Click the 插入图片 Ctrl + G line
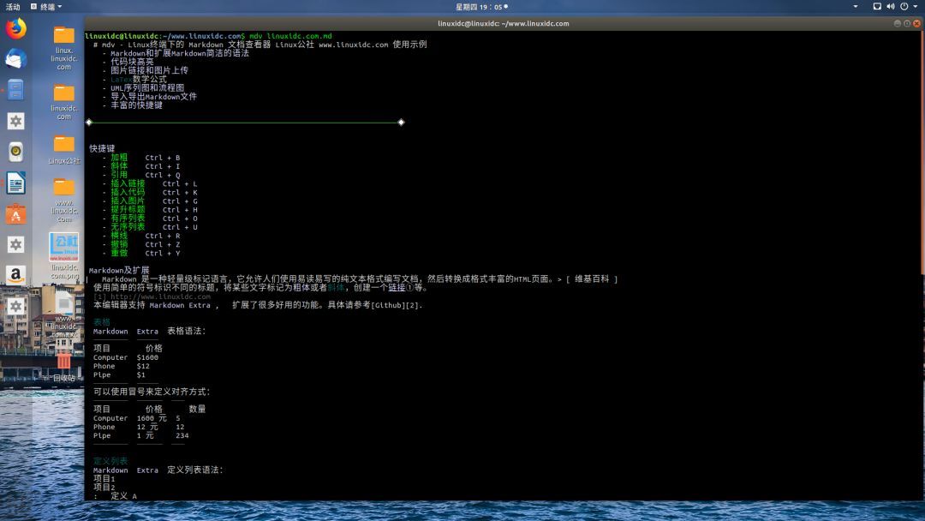The image size is (925, 521). point(154,201)
